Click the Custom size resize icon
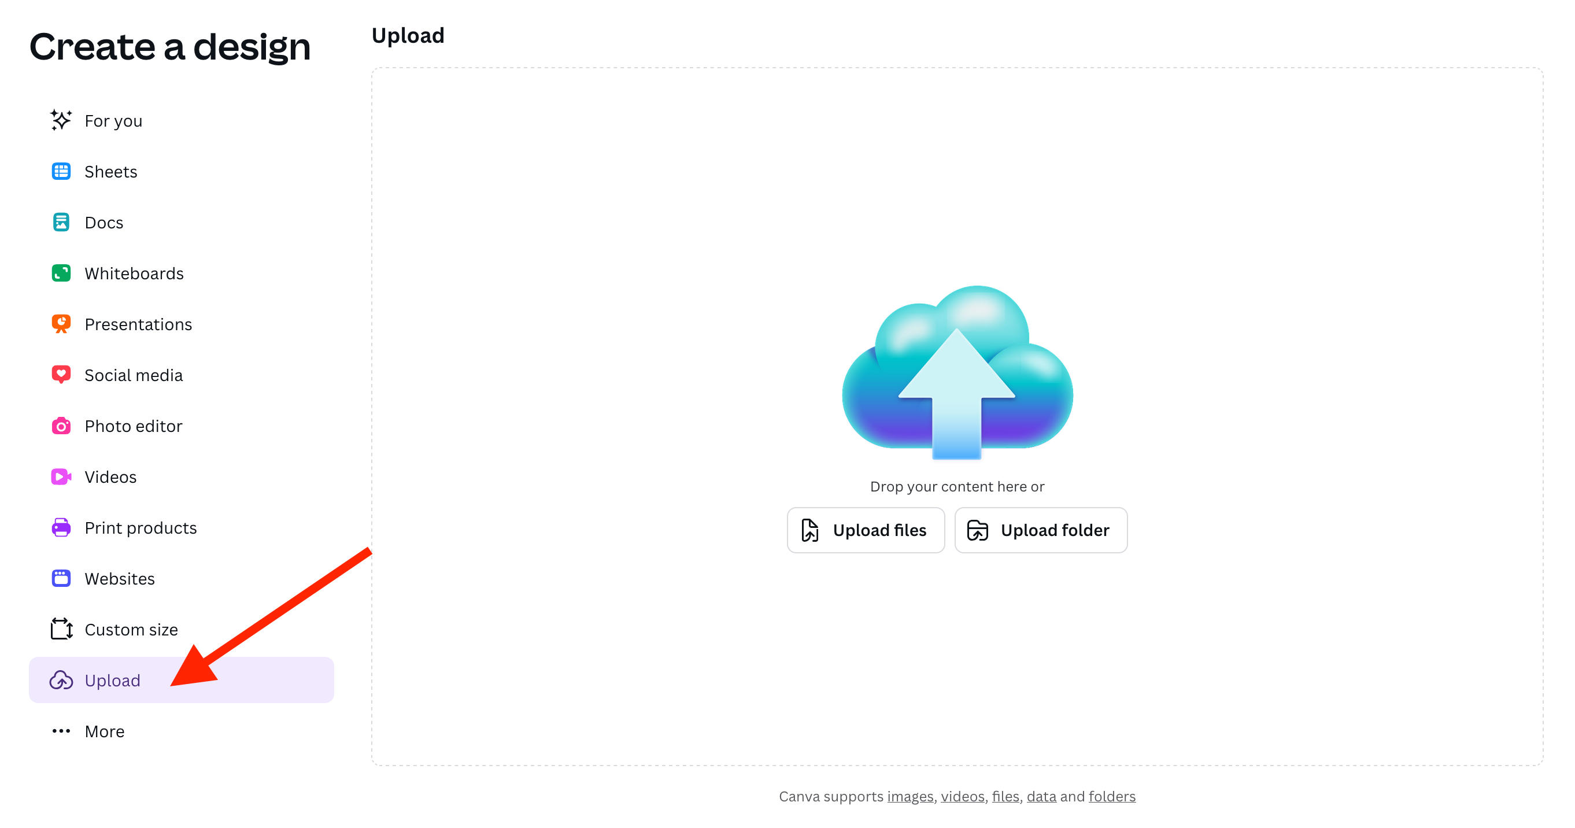Image resolution: width=1575 pixels, height=828 pixels. (61, 629)
